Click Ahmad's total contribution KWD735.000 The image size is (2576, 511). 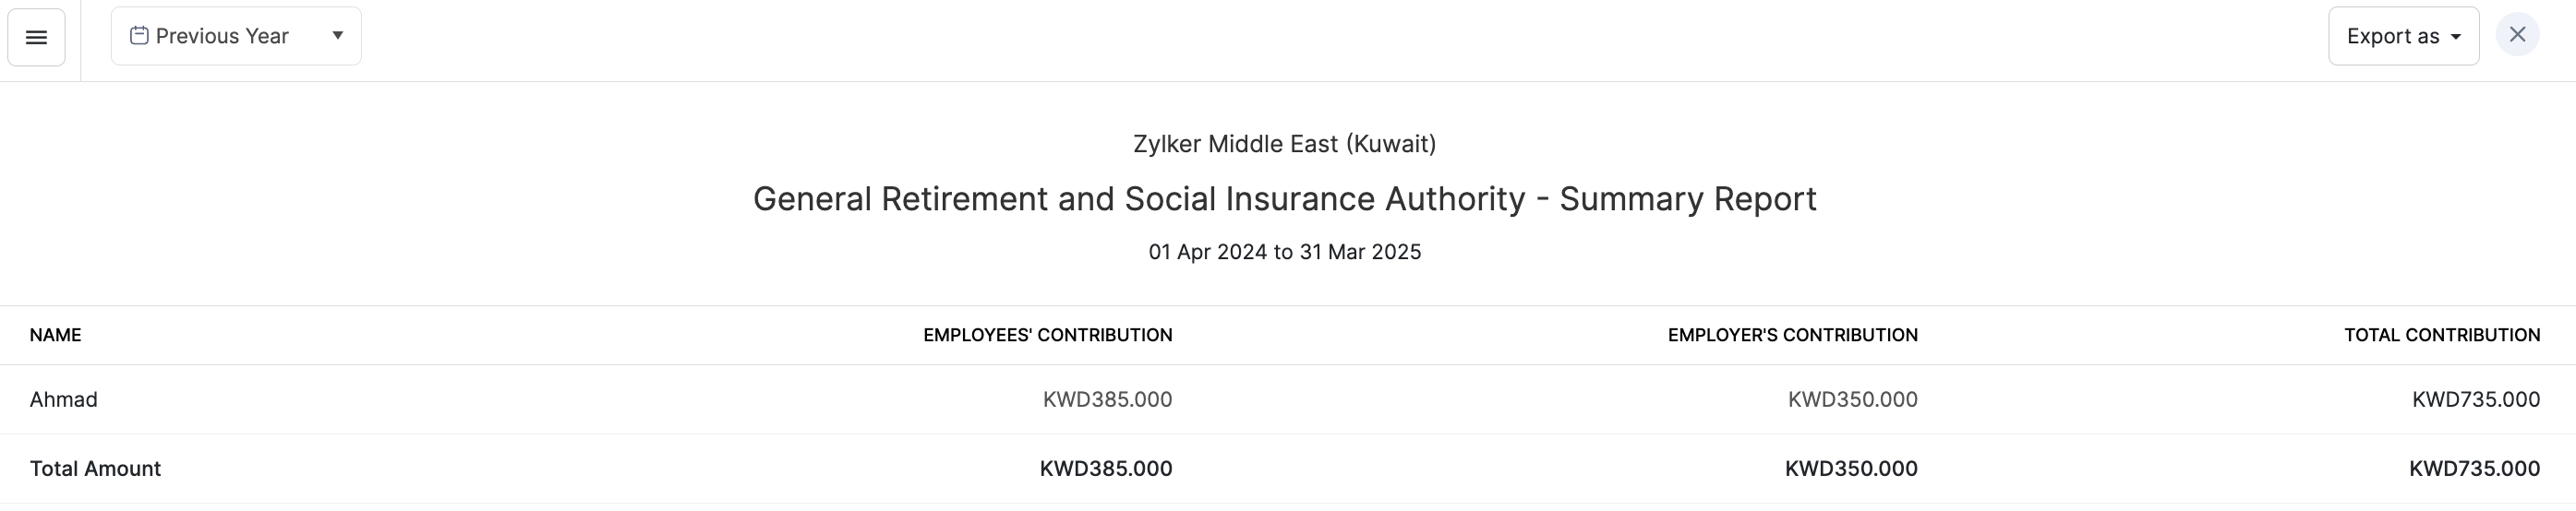pos(2475,399)
